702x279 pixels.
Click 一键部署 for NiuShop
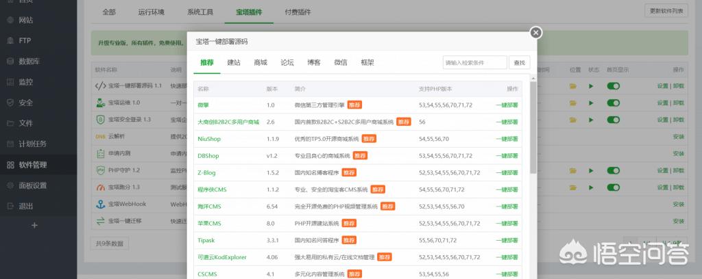[507, 139]
